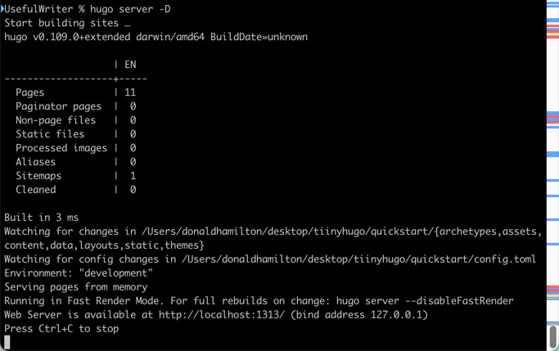
Task: Select the UsefulWriter prompt name
Action: tap(39, 9)
